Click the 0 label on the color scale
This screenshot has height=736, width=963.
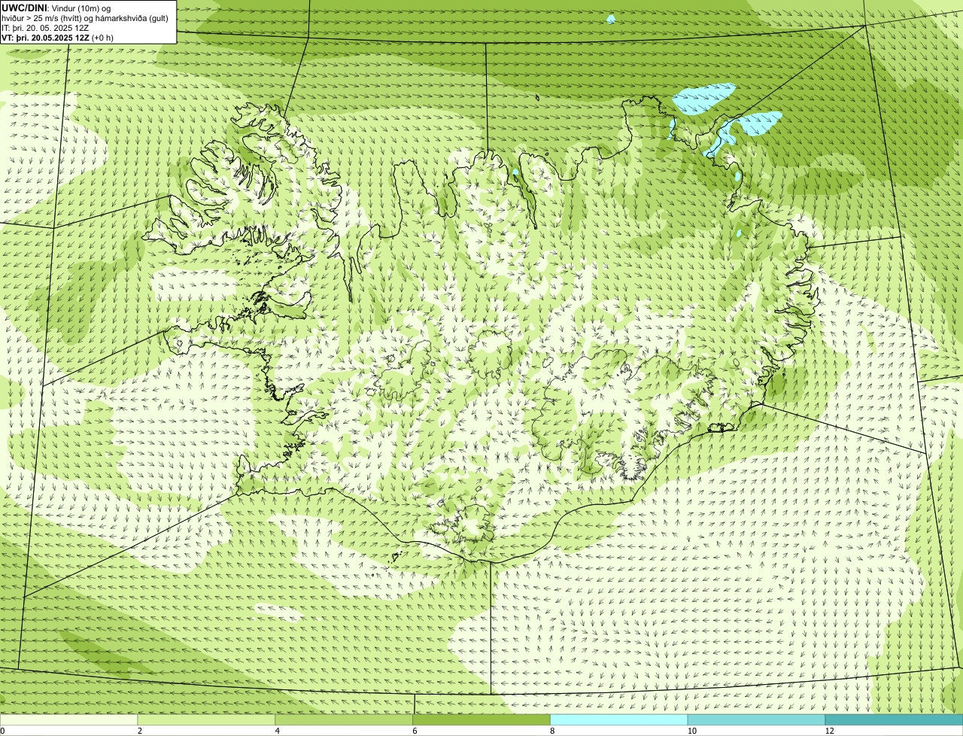2,731
